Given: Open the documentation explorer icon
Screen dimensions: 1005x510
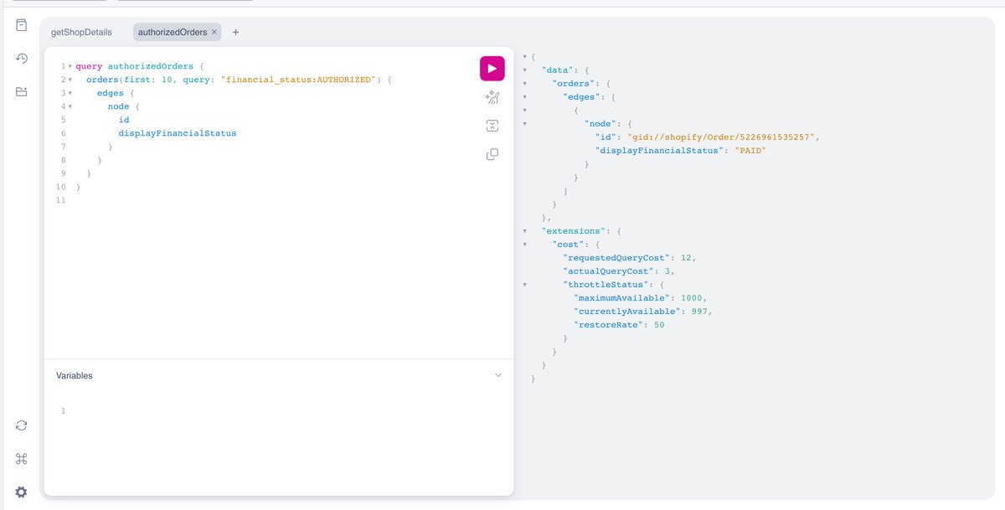Looking at the screenshot, I should click(22, 26).
